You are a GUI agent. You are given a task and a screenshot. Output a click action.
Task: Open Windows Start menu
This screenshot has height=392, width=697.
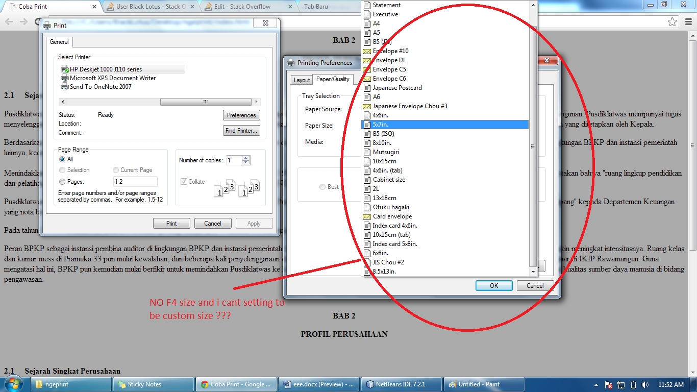coord(13,384)
